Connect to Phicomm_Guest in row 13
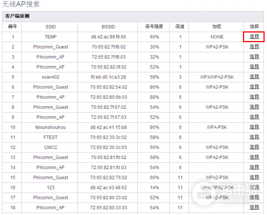The height and width of the screenshot is (215, 267). click(254, 157)
